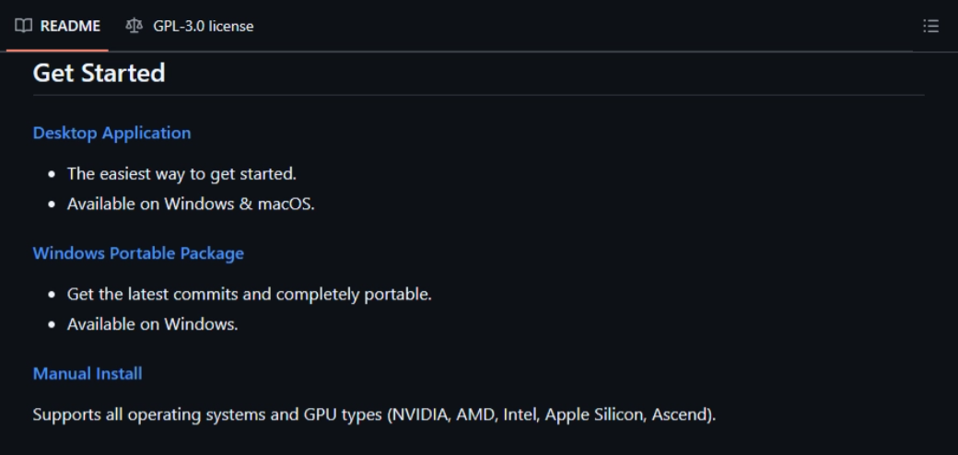Click the 'Available on Windows & macOS' bullet
Viewport: 958px width, 455px height.
(191, 204)
